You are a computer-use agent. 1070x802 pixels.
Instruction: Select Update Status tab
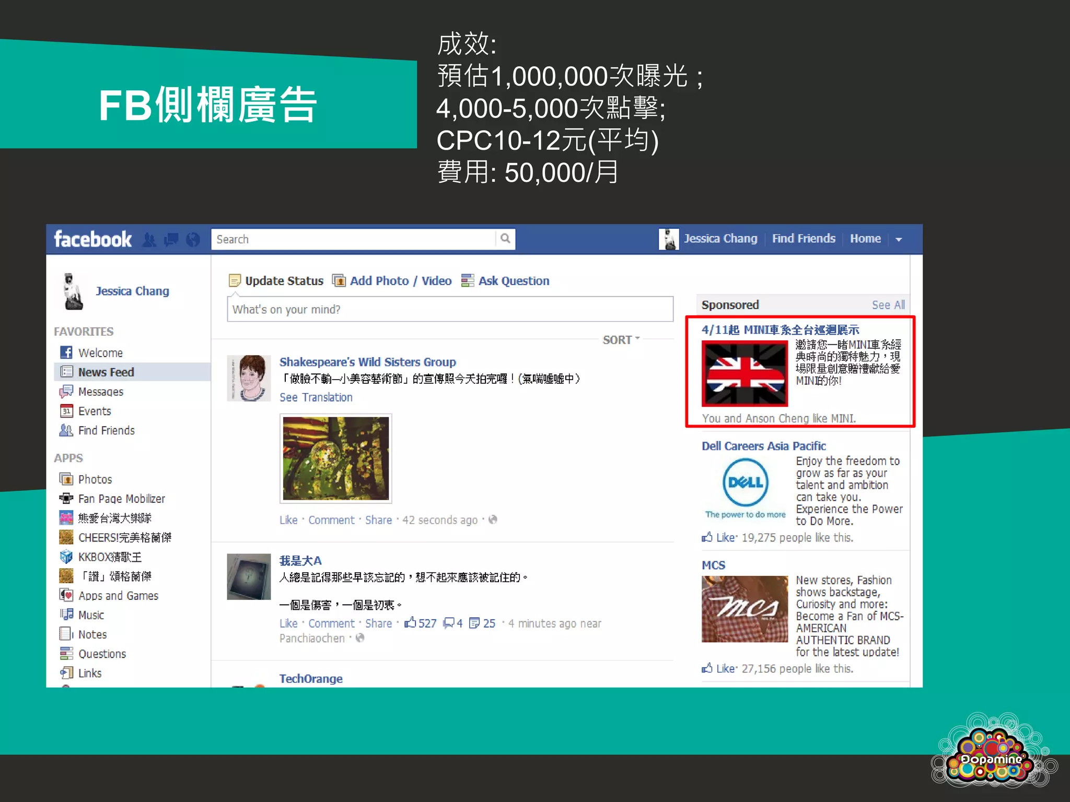point(277,281)
